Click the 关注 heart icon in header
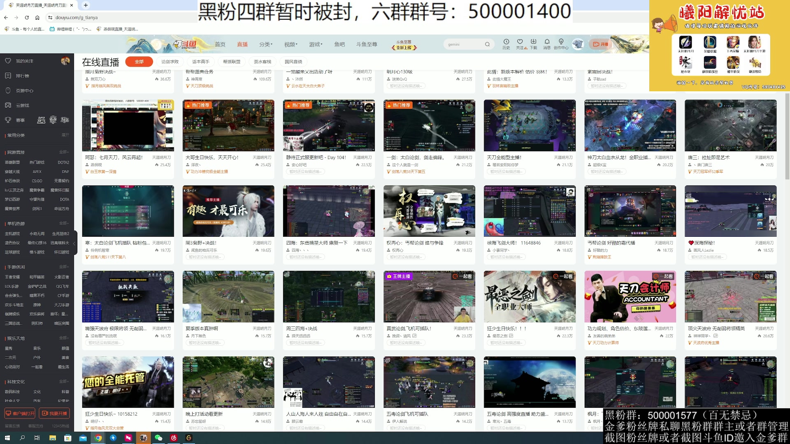Viewport: 790px width, 444px height. [x=520, y=42]
